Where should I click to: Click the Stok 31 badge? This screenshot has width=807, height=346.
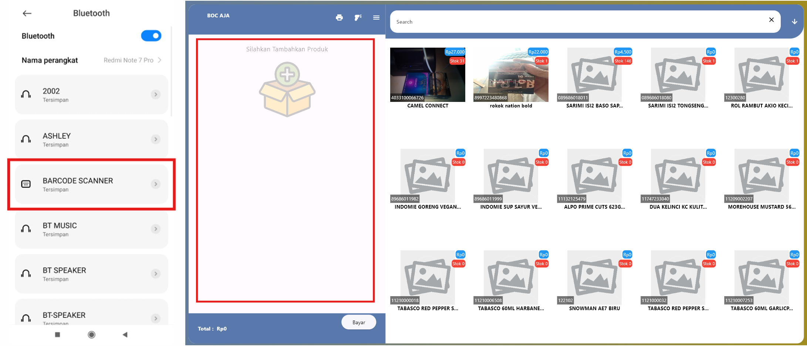click(x=457, y=61)
